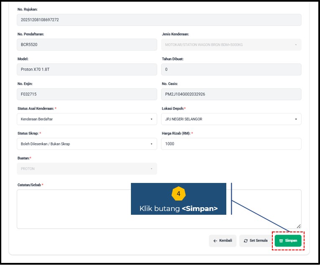Click the Catatan/Sebab field label

(x=29, y=185)
